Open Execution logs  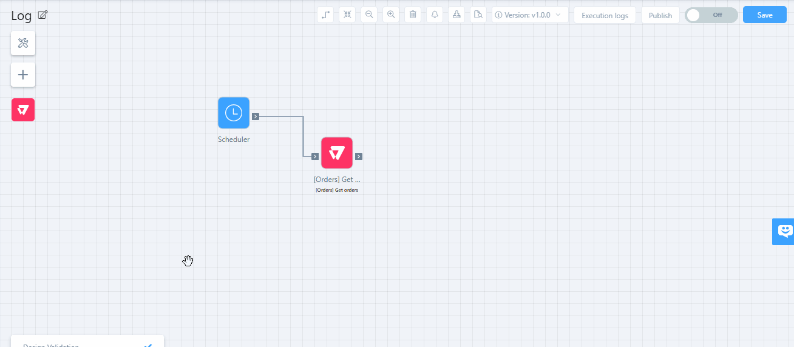pos(605,15)
